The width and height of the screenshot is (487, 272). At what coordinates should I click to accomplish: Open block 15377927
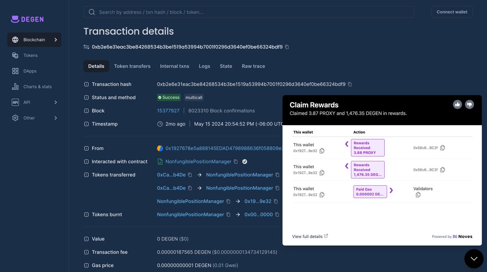point(168,111)
